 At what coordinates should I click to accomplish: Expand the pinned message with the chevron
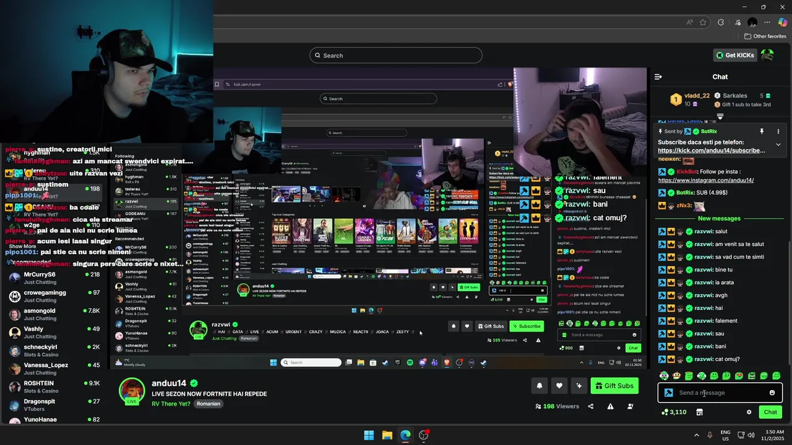pos(778,145)
